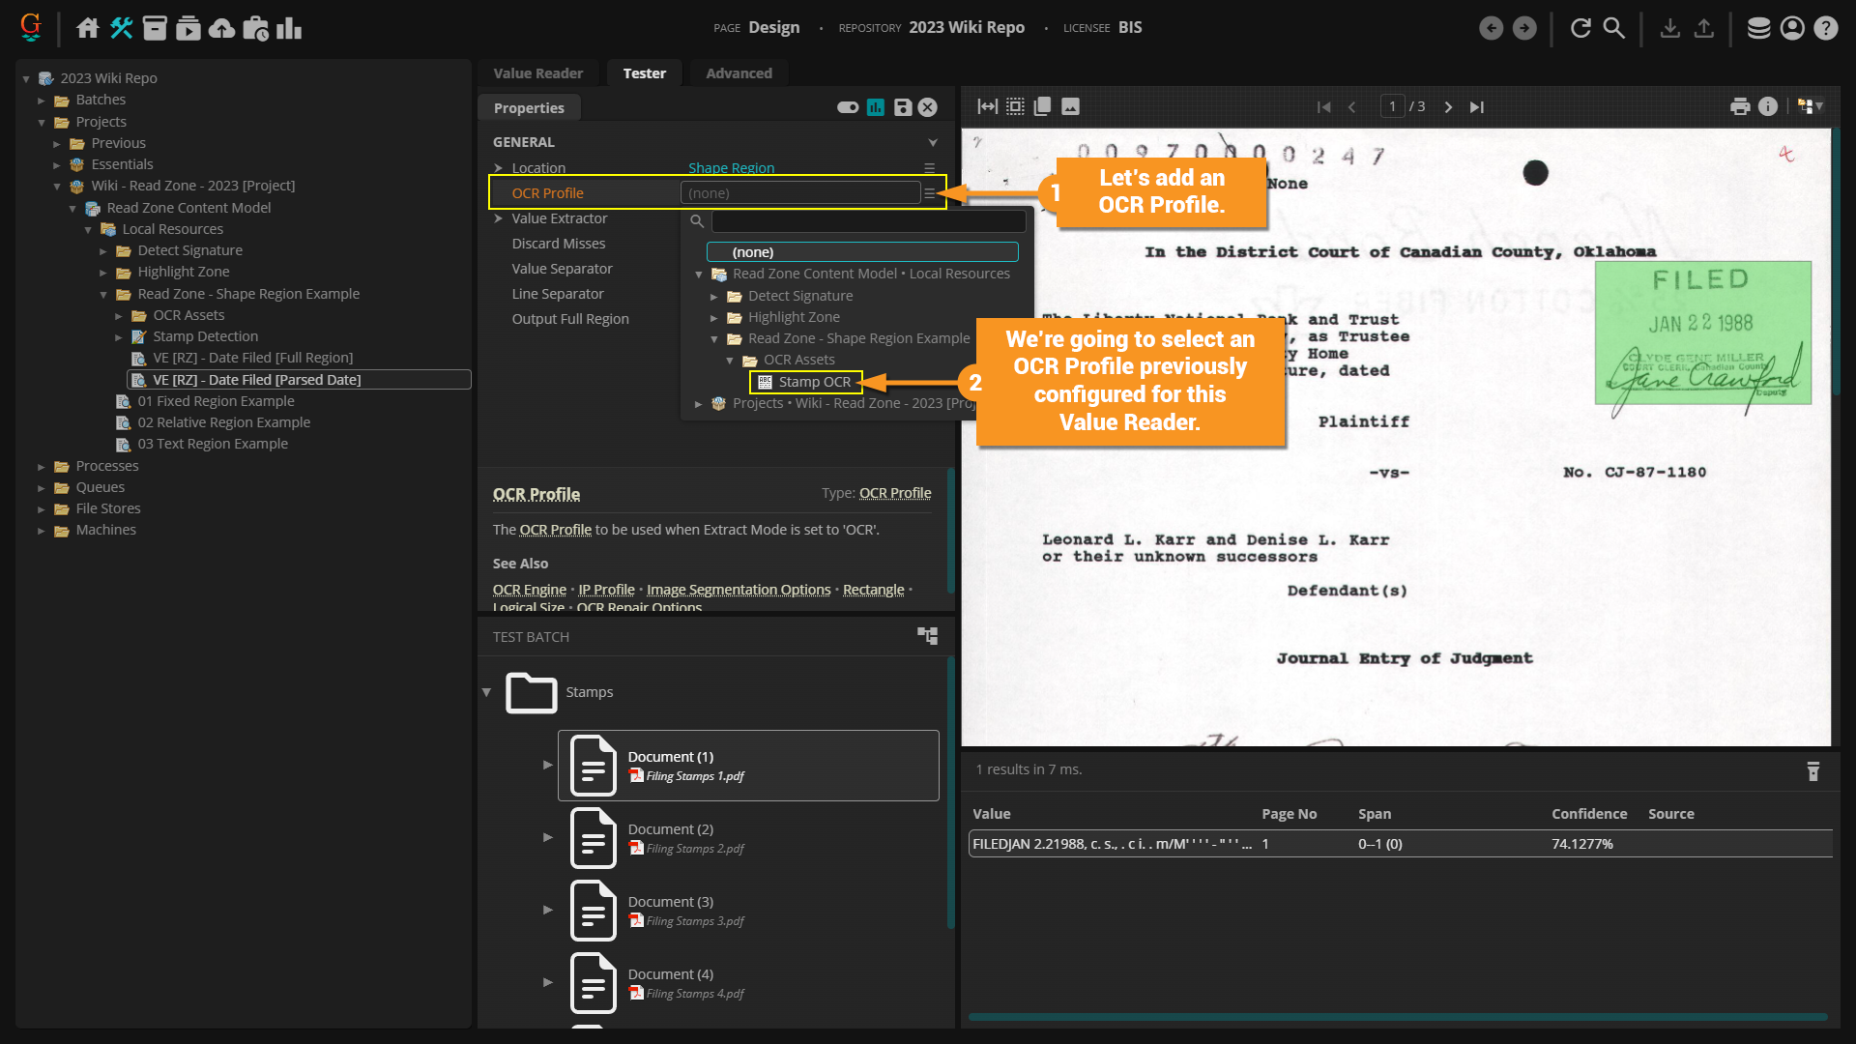The height and width of the screenshot is (1044, 1856).
Task: Go to next page in document viewer
Action: click(x=1448, y=106)
